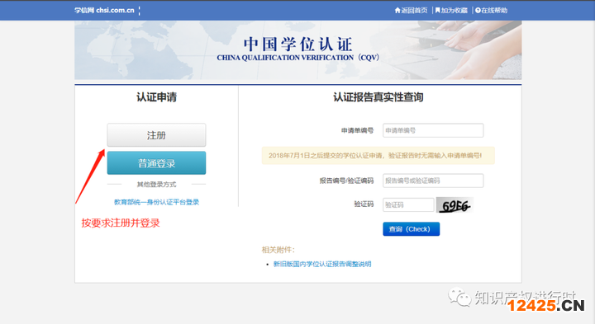This screenshot has width=595, height=324.
Task: Focus the 报告编号/验证编码 input field
Action: tap(433, 181)
